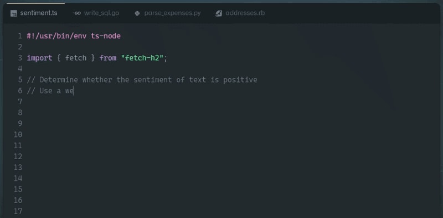The width and height of the screenshot is (443, 218).
Task: Click line number 16 in the gutter
Action: pos(18,200)
